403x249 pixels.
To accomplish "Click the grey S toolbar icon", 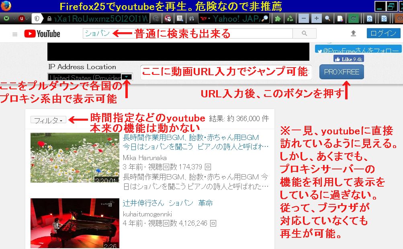I will (x=156, y=19).
